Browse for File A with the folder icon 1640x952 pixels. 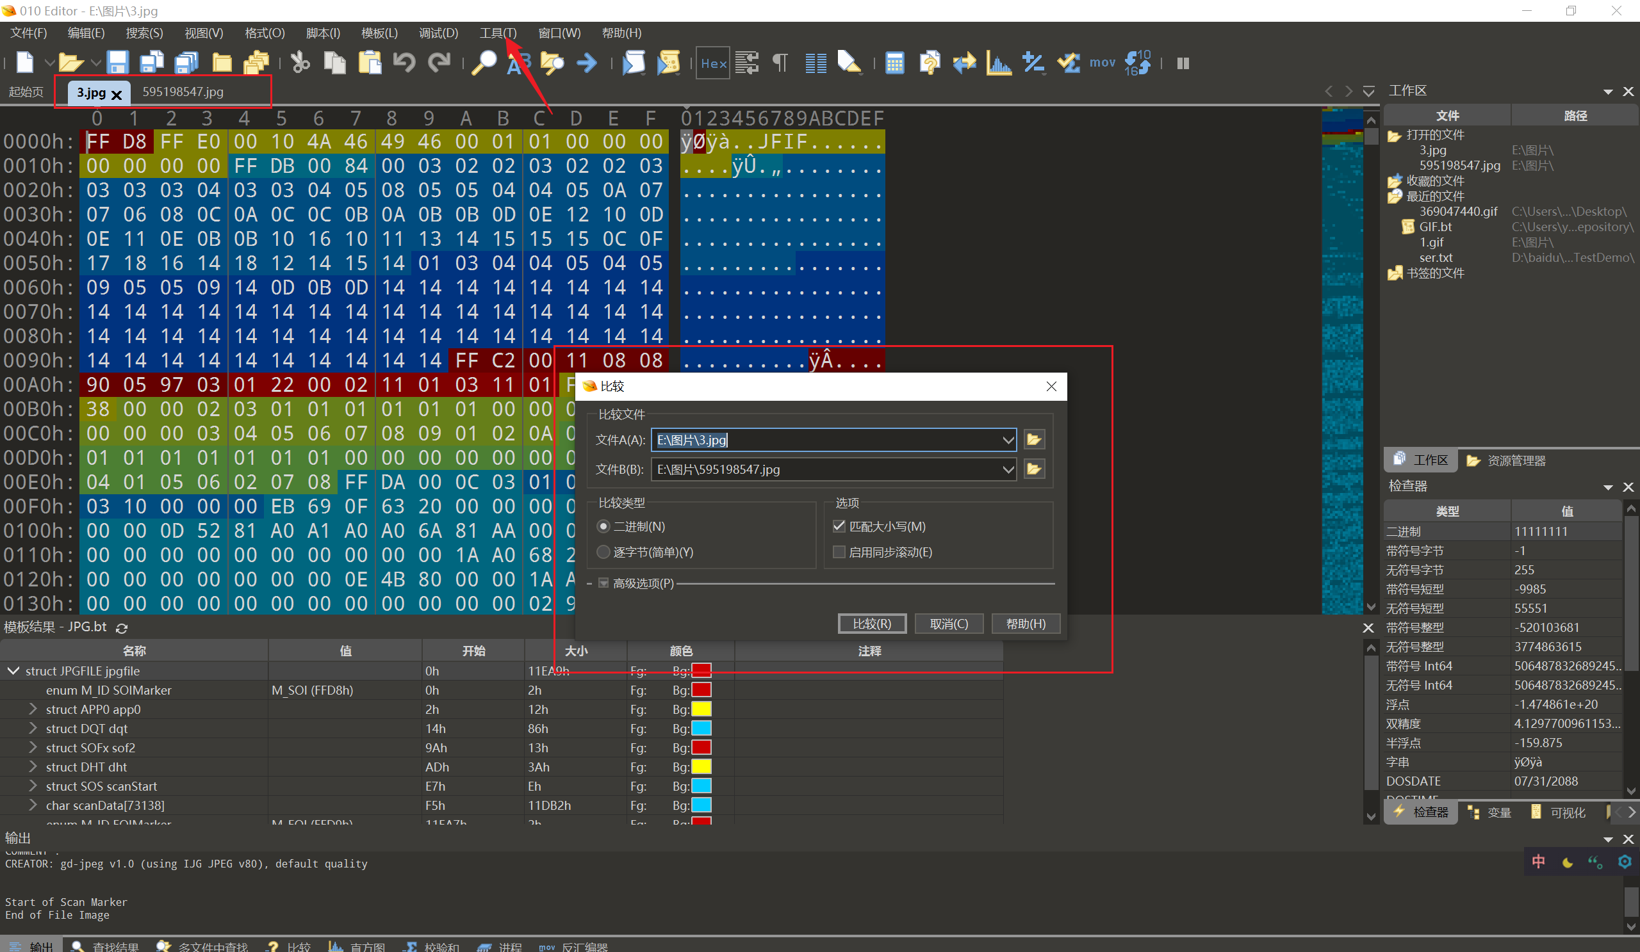pyautogui.click(x=1033, y=440)
